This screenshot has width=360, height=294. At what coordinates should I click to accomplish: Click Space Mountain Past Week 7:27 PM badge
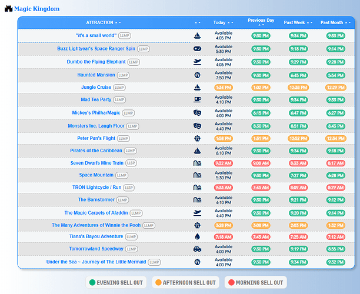tap(298, 176)
